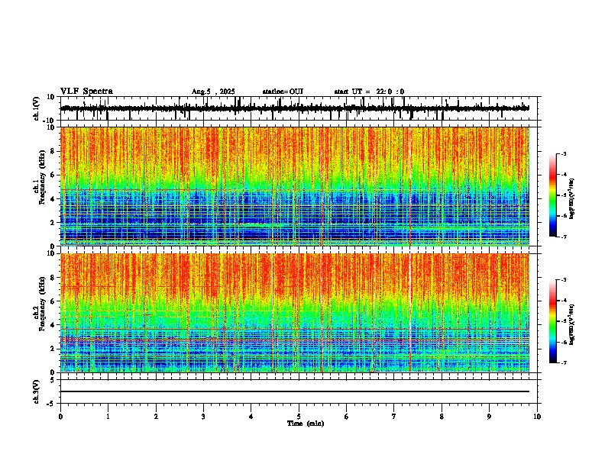Click the "6" frequency tick of ch.2 spectrogram
The image size is (605, 467).
53,301
